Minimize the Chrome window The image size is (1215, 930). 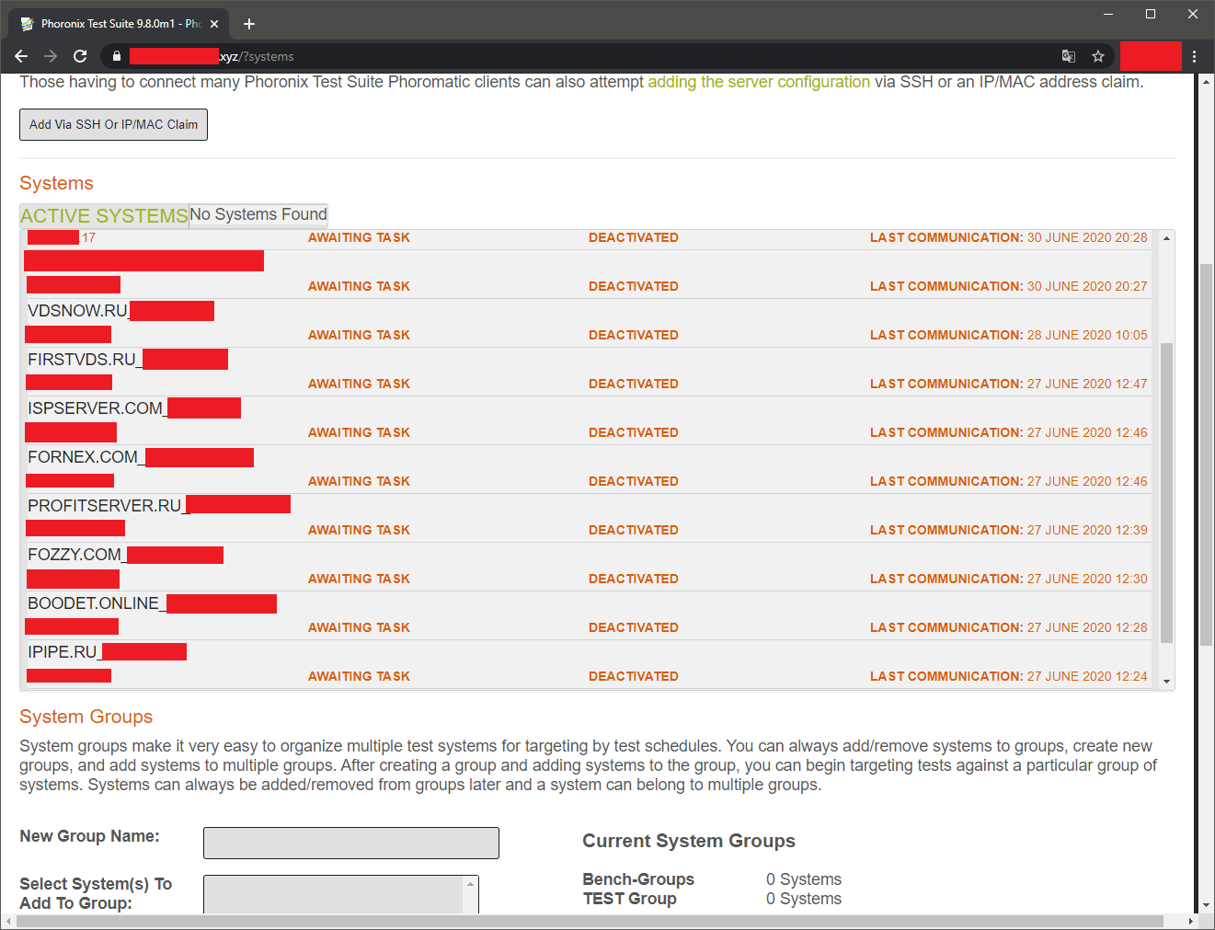1108,14
